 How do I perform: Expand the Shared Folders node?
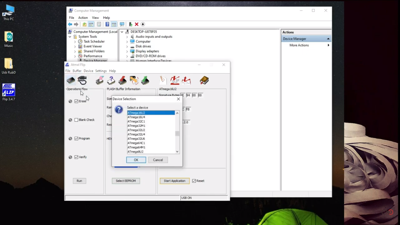click(x=75, y=51)
